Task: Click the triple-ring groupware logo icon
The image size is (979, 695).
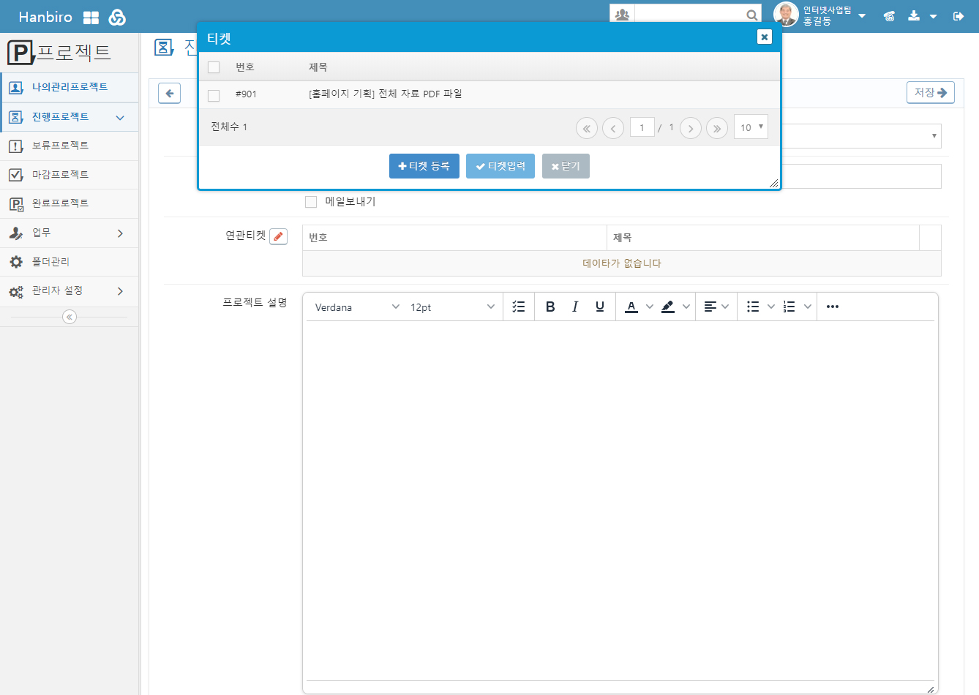Action: point(117,18)
